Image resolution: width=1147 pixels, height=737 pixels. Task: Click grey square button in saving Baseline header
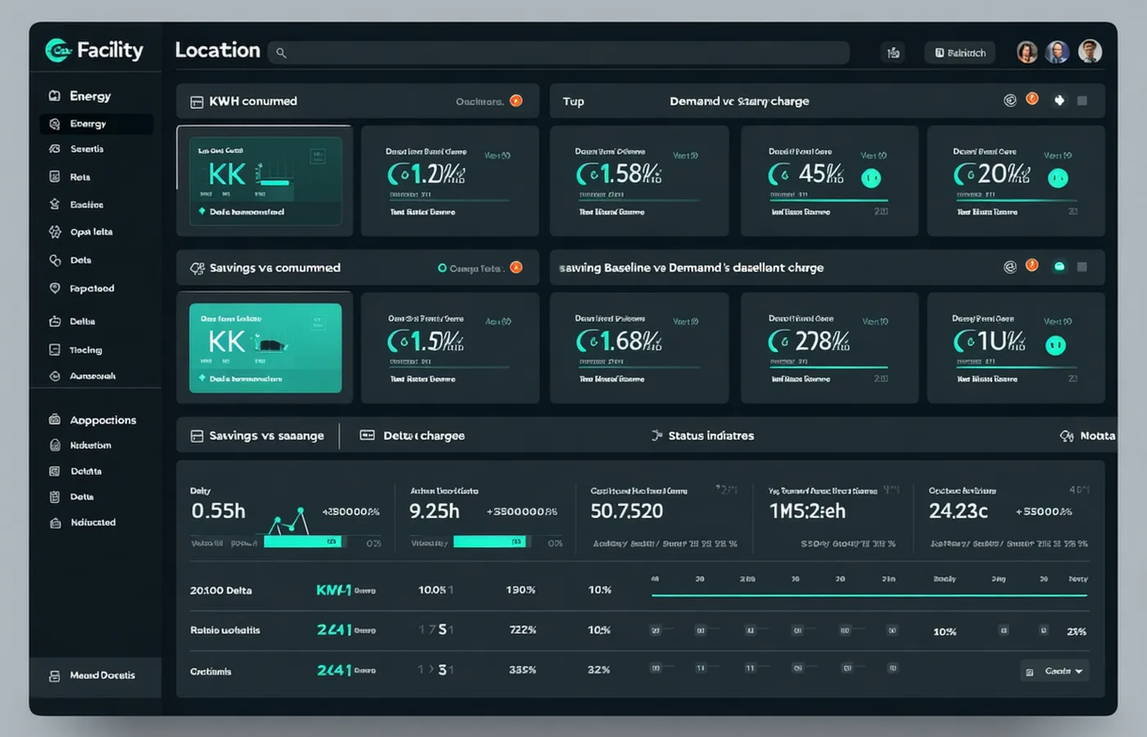click(x=1082, y=267)
